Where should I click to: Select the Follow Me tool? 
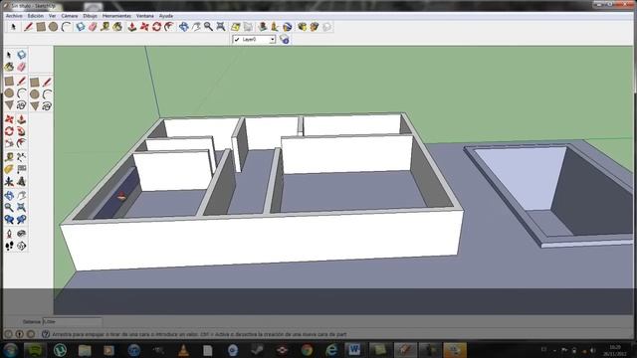[22, 131]
